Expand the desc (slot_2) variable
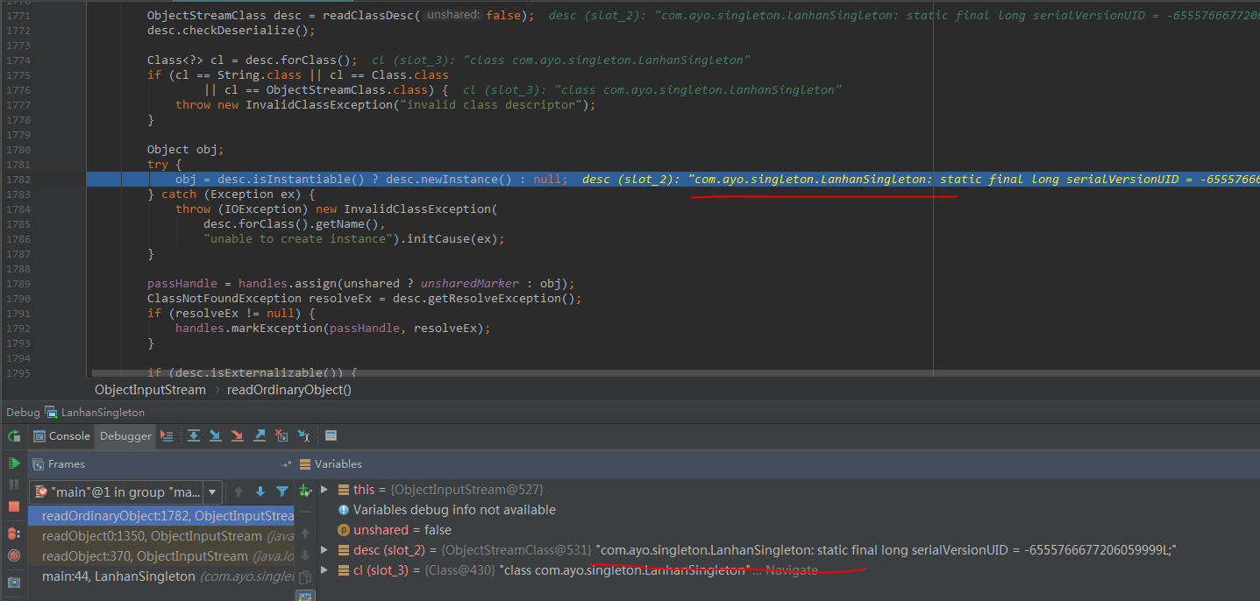Screen dimensions: 1260x601 [x=324, y=550]
